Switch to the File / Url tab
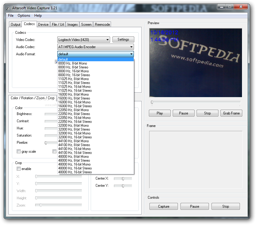The width and height of the screenshot is (256, 225). pos(58,25)
